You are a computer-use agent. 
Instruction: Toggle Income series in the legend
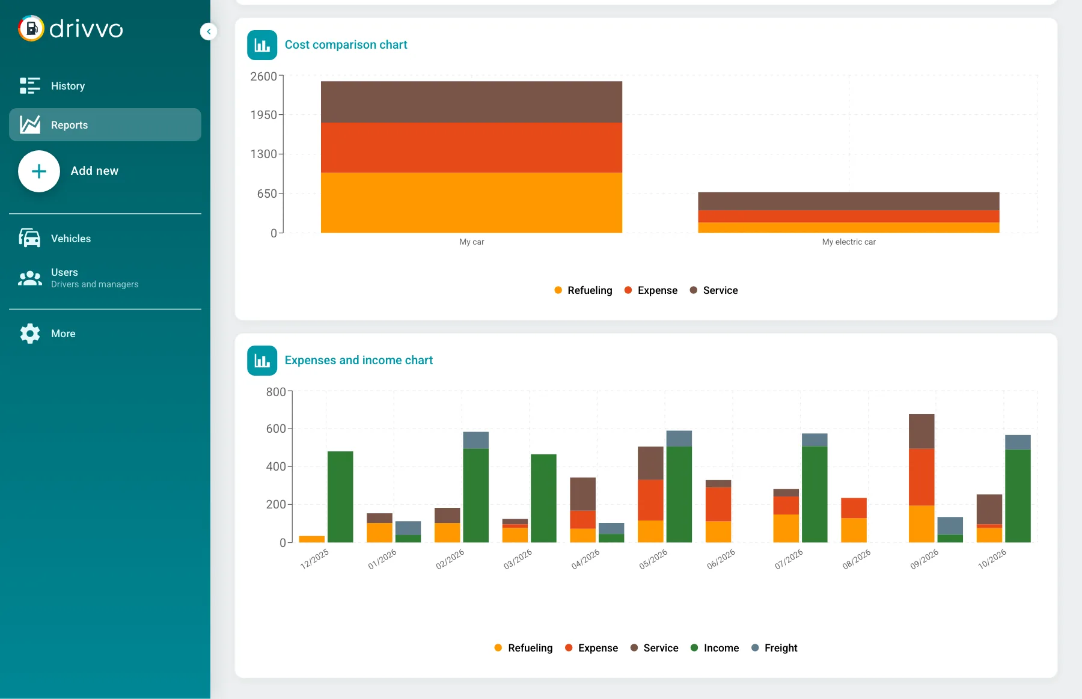[x=715, y=648]
